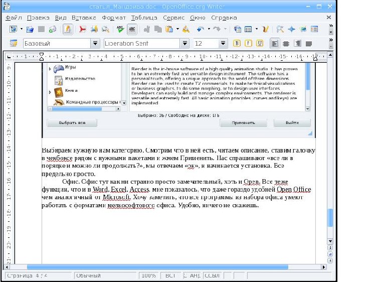Open the Правка menu

coord(38,18)
